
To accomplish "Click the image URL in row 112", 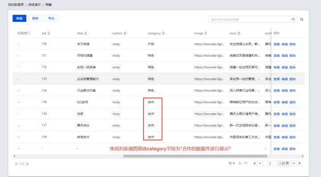I will (x=209, y=67).
